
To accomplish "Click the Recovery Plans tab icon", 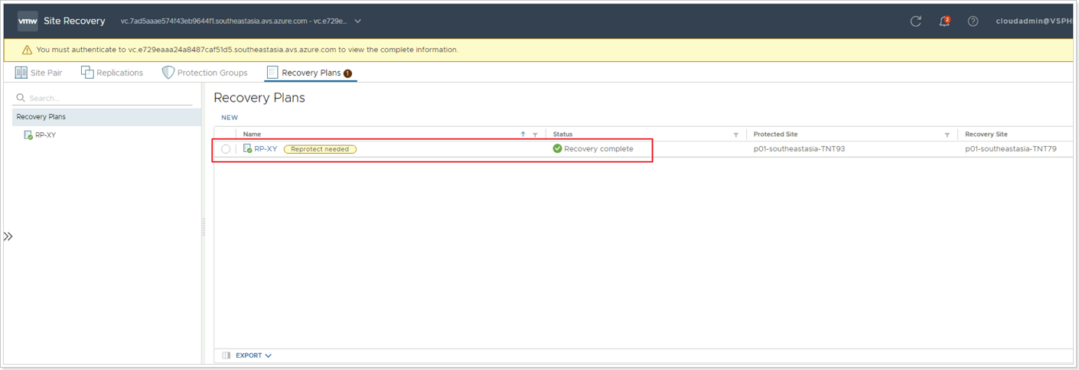I will point(272,73).
